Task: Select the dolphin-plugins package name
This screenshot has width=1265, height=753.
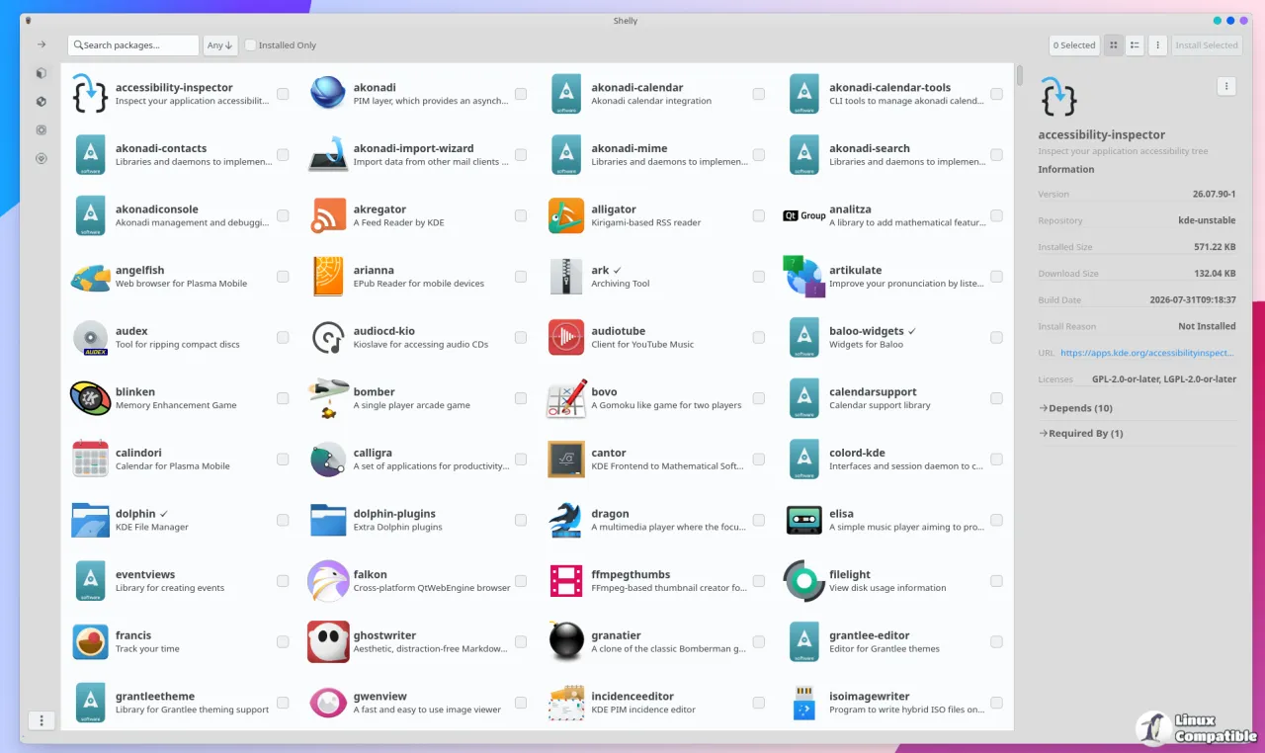Action: coord(394,514)
